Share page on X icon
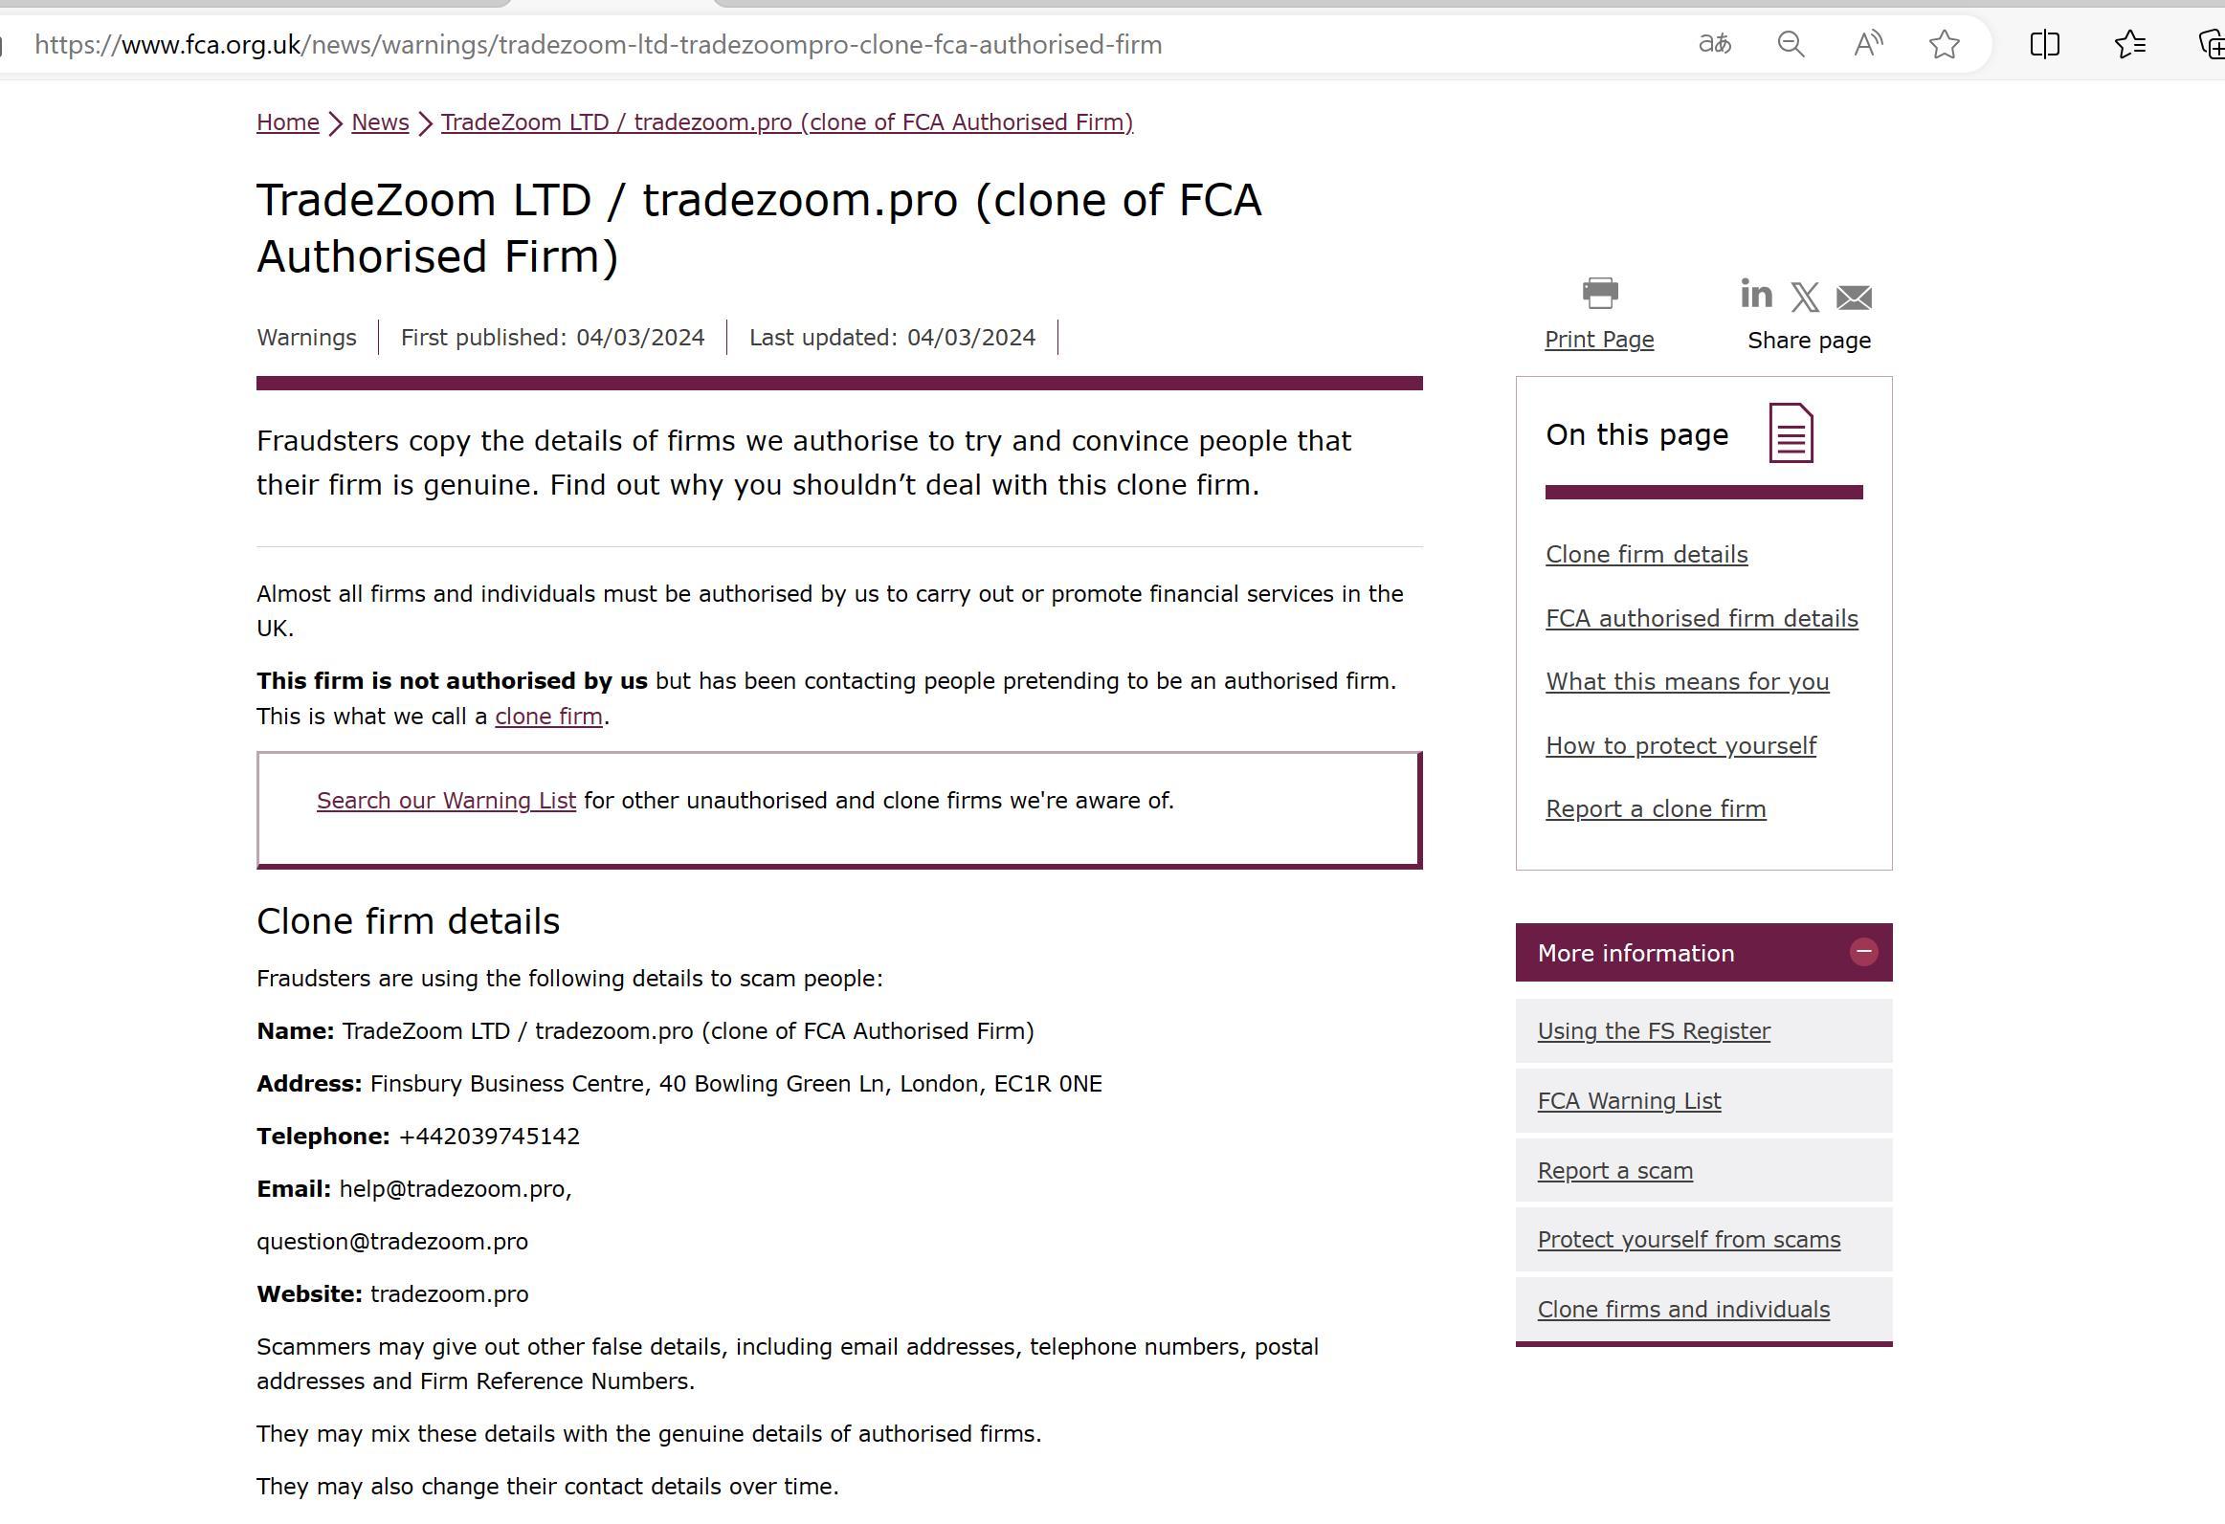The width and height of the screenshot is (2225, 1524). [x=1805, y=297]
